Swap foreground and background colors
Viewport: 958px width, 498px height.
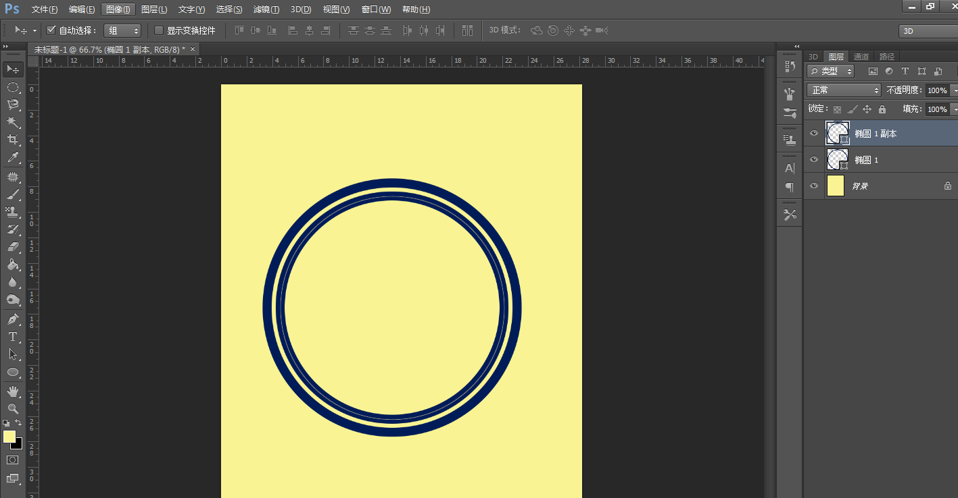pos(19,422)
